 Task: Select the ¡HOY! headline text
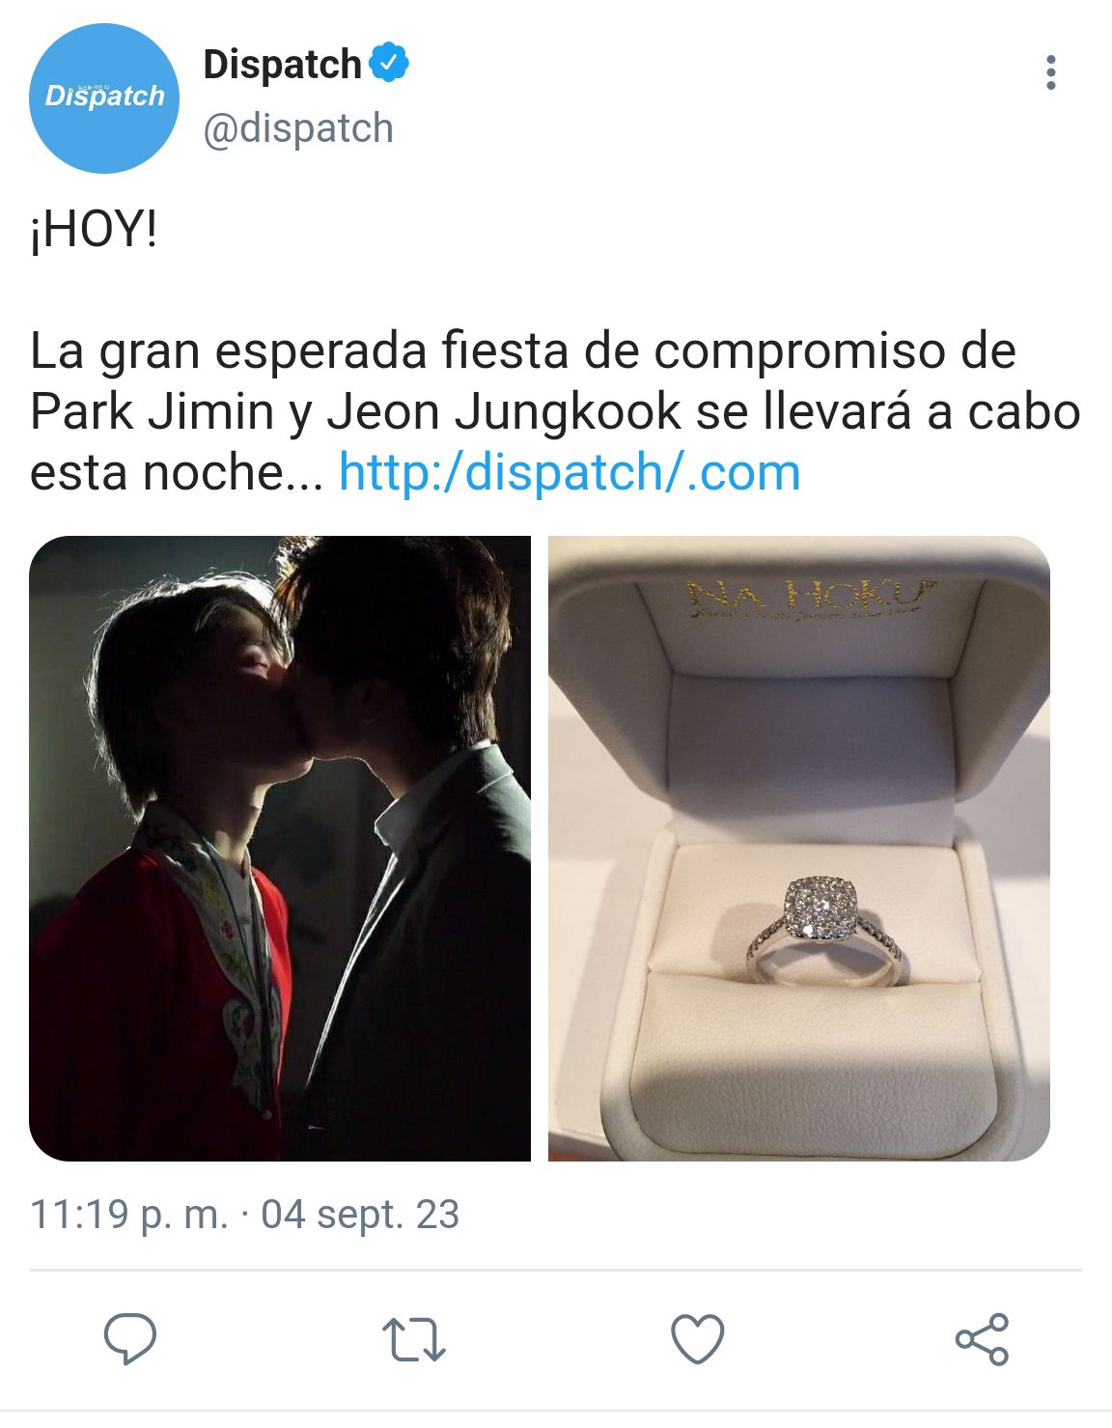tap(94, 231)
